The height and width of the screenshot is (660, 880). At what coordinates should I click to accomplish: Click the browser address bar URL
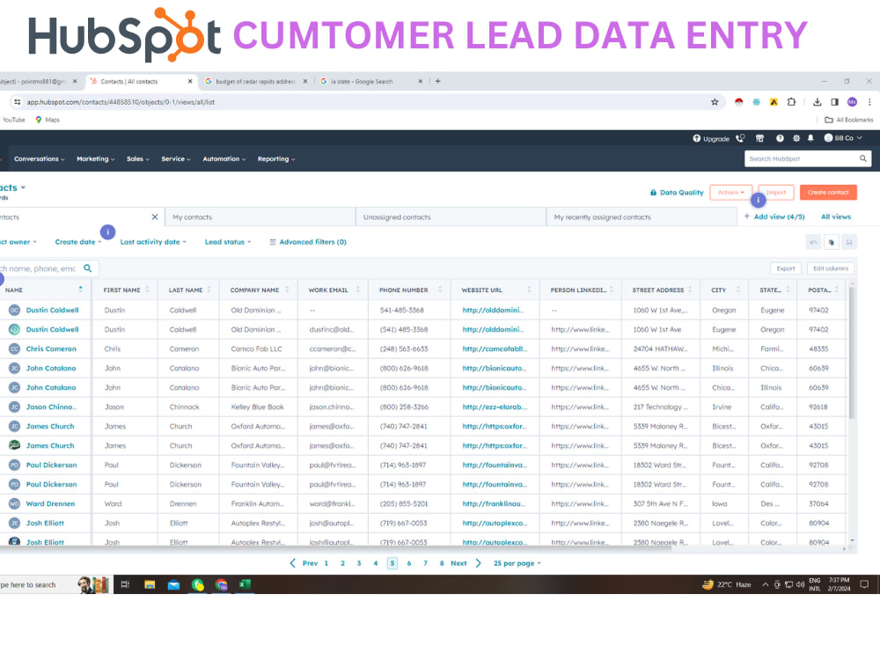[x=121, y=102]
